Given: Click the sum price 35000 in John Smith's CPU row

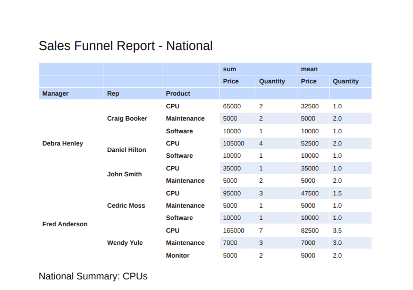Looking at the screenshot, I should tap(232, 168).
